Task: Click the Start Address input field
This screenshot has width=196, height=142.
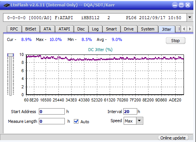Action: (x=52, y=112)
